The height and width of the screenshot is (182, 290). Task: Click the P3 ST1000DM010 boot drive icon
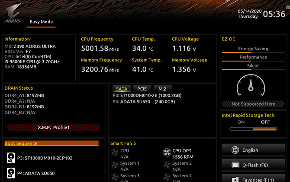pyautogui.click(x=11, y=158)
